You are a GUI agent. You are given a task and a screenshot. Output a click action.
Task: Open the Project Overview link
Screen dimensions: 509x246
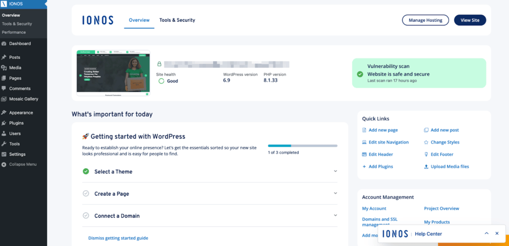click(x=441, y=208)
